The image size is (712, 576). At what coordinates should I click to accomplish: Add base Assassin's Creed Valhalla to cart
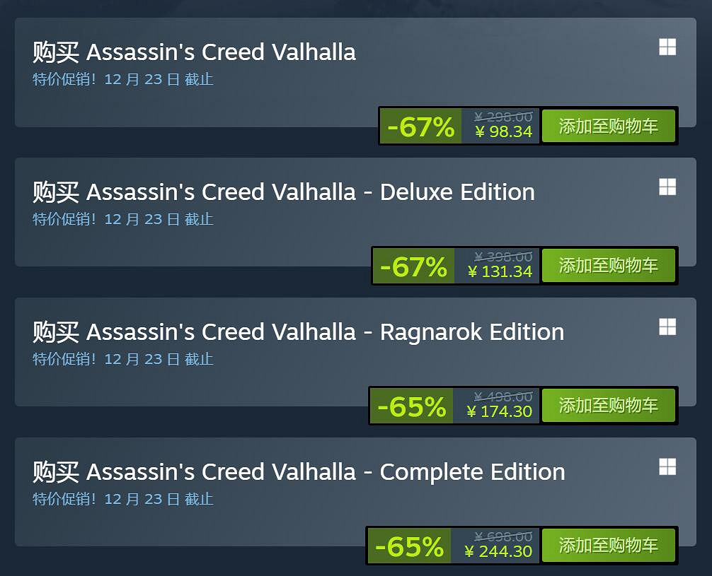[608, 127]
